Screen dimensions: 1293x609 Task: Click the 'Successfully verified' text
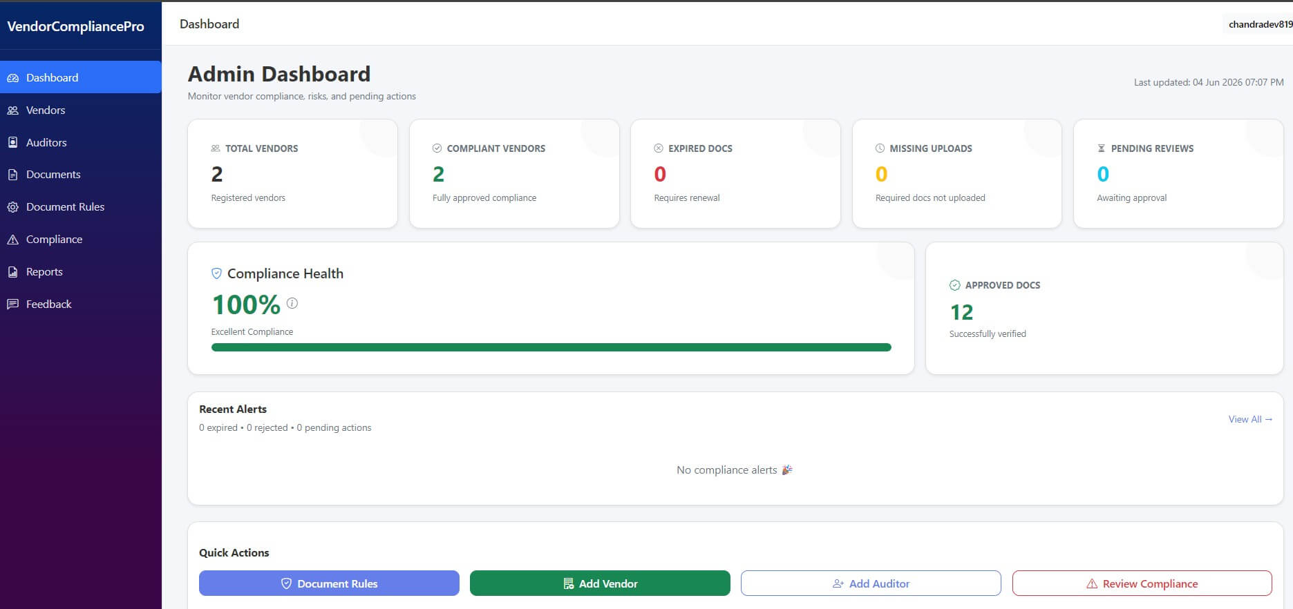coord(988,333)
